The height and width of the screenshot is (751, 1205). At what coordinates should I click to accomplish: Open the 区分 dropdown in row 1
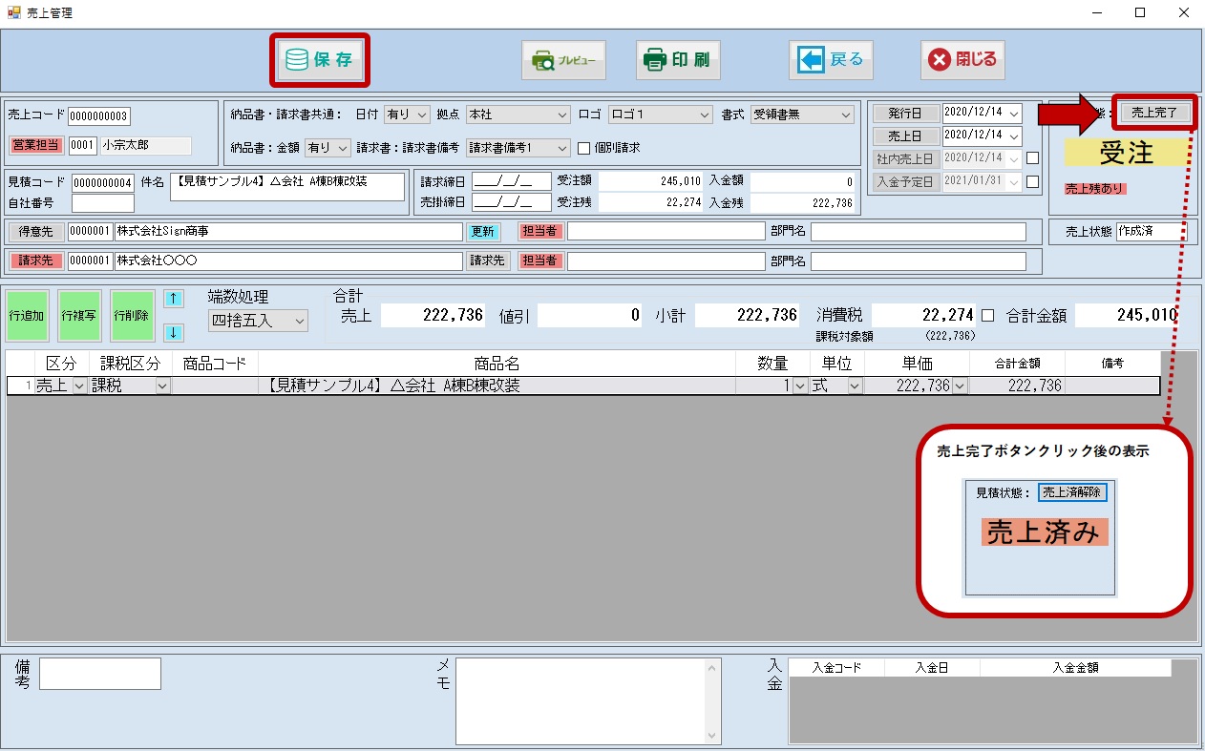78,386
